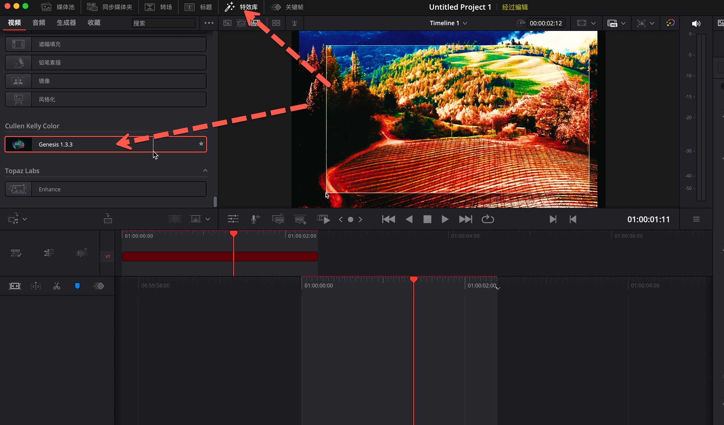Favorite Genesis 1.3.3 with the star

tap(201, 144)
